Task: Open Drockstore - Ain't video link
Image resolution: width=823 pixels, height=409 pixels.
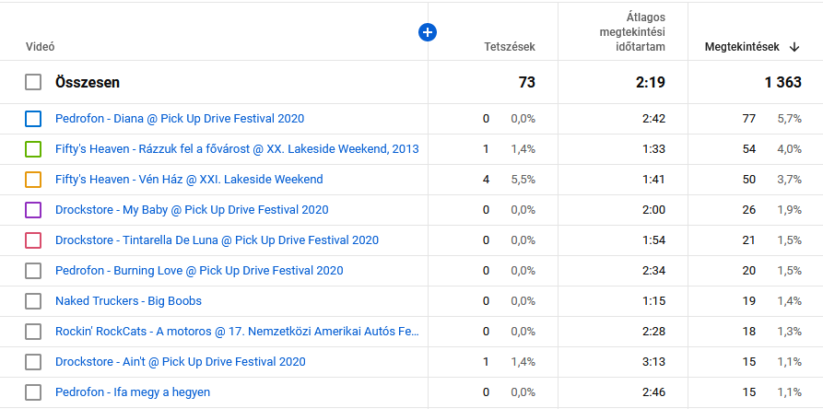Action: (x=180, y=362)
